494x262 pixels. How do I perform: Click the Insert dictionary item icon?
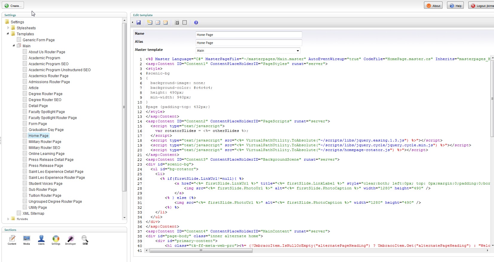pyautogui.click(x=158, y=22)
